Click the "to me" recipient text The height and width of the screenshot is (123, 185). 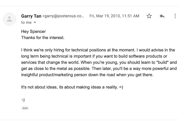(x=26, y=23)
